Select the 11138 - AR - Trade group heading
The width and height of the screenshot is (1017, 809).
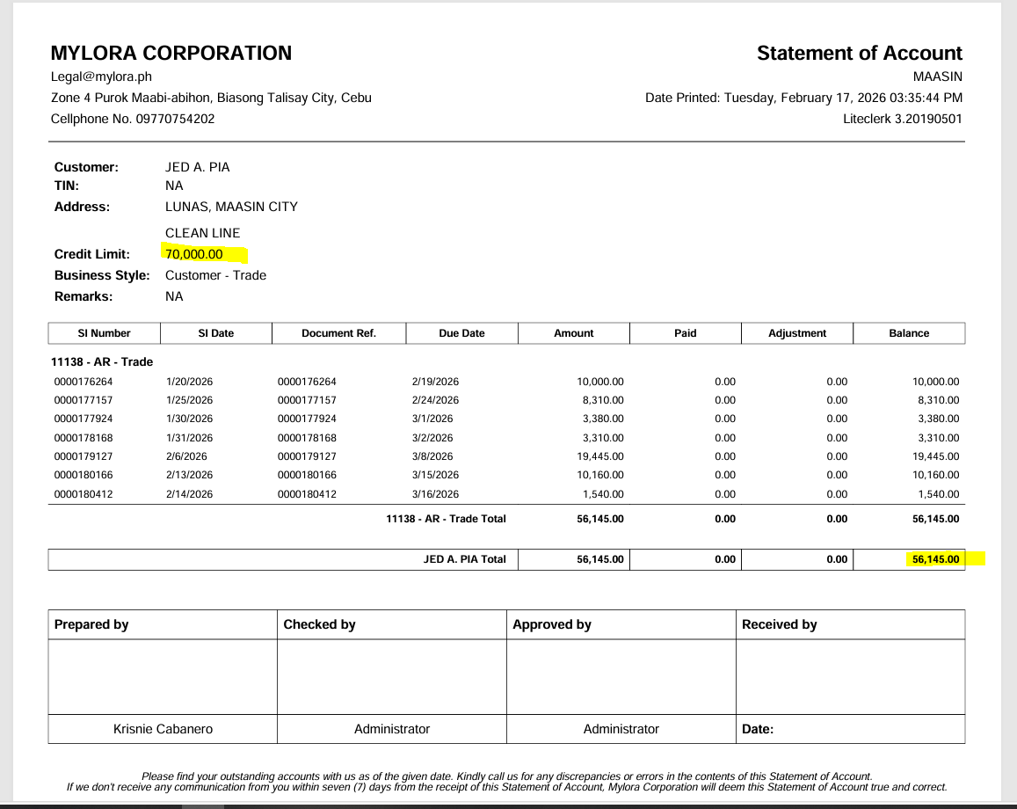[x=102, y=361]
